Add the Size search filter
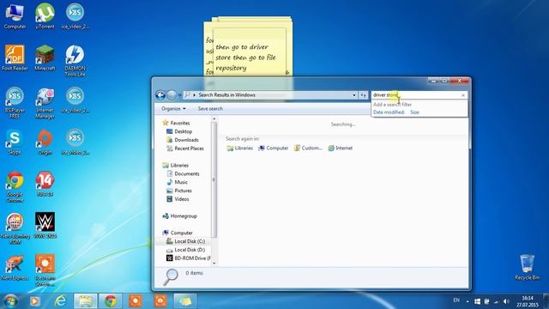 pyautogui.click(x=415, y=112)
